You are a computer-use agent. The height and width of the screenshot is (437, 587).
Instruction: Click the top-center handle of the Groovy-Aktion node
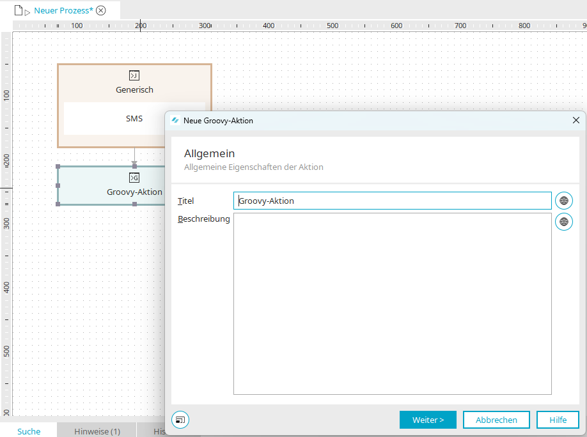tap(134, 166)
